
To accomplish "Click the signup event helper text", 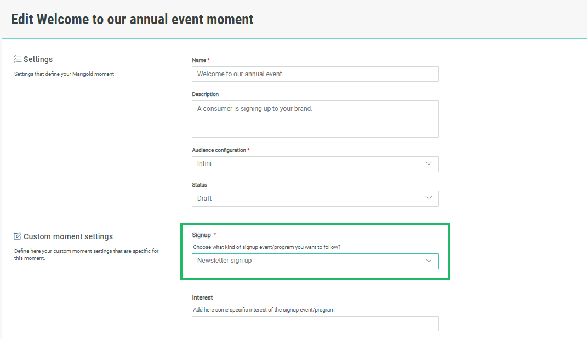I will click(x=266, y=247).
